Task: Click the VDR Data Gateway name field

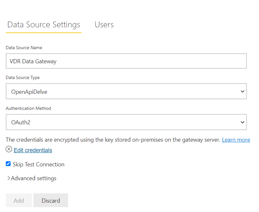Action: click(x=126, y=61)
